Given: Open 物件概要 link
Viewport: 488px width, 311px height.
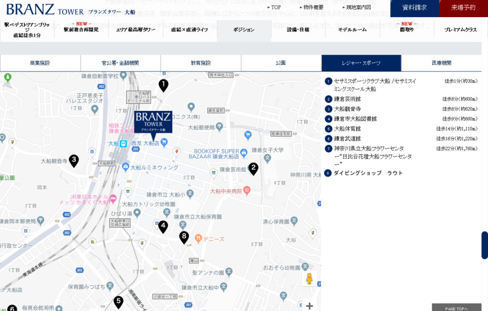Looking at the screenshot, I should coord(312,7).
